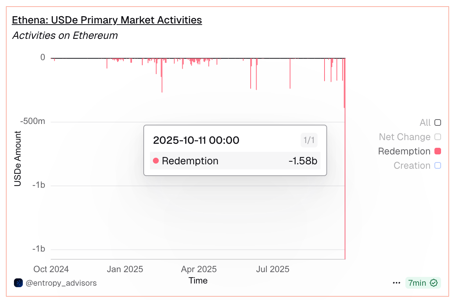Click the USDe Amount y-axis title

[x=18, y=158]
